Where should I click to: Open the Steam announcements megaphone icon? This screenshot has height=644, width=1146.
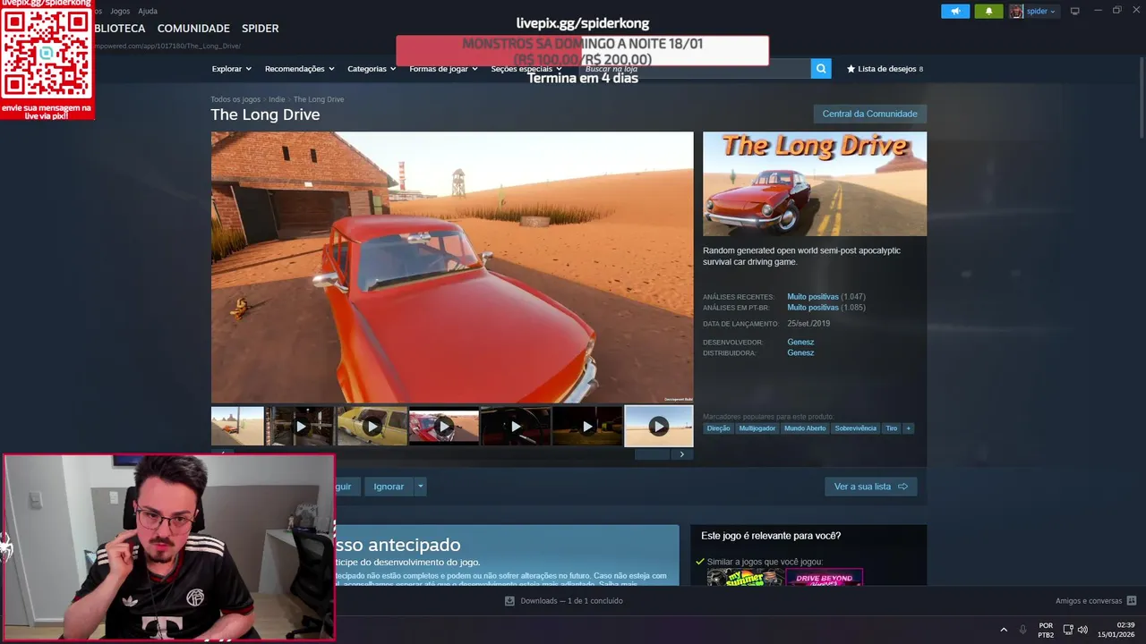click(x=955, y=11)
